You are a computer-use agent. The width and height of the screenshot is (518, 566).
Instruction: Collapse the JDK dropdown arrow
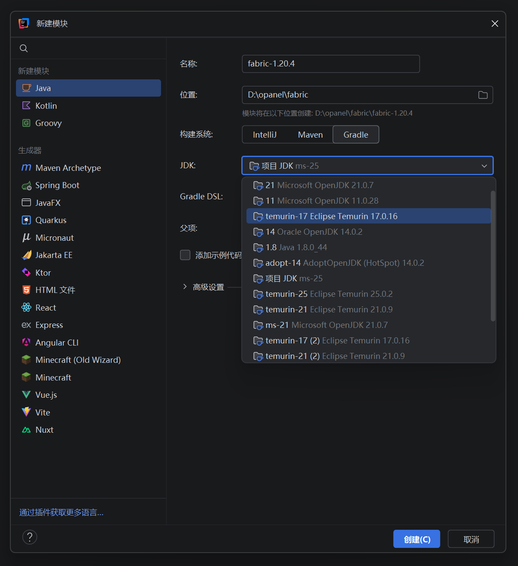484,166
